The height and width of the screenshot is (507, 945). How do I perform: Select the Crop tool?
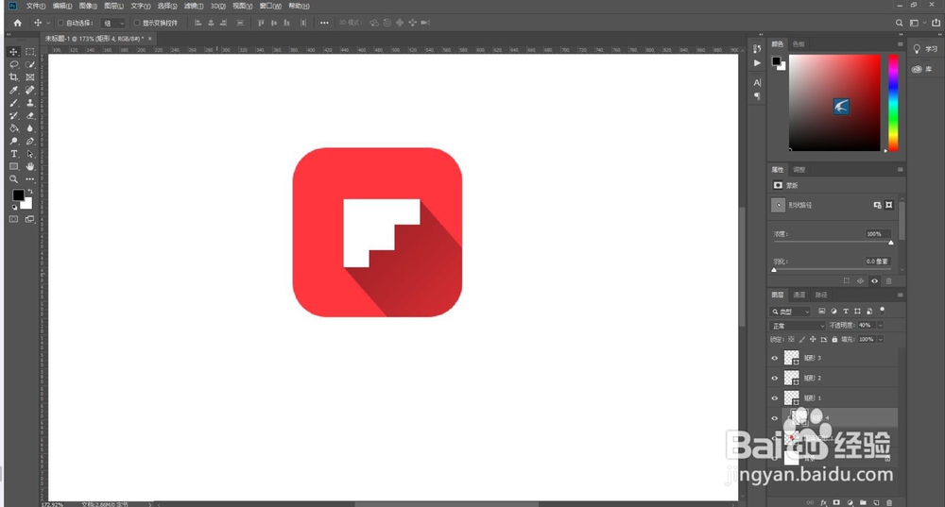pos(13,77)
